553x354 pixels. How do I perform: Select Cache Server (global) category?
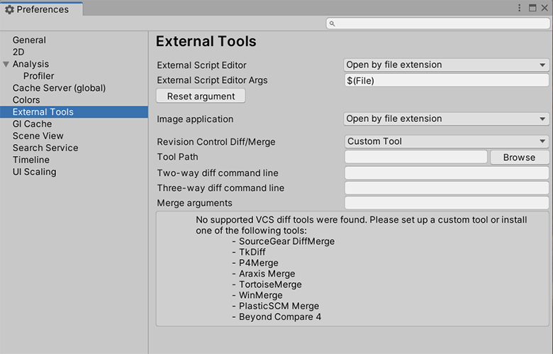coord(59,88)
